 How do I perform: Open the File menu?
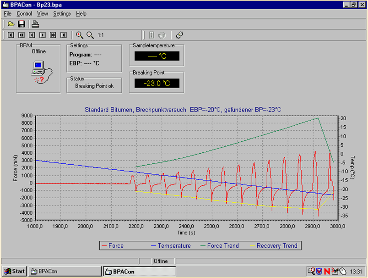[7, 14]
